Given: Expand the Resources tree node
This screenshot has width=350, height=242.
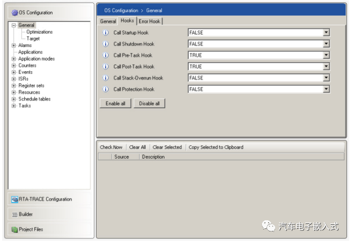Looking at the screenshot, I should (14, 92).
